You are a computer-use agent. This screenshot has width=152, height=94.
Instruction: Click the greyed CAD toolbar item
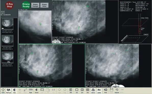[x=122, y=91]
